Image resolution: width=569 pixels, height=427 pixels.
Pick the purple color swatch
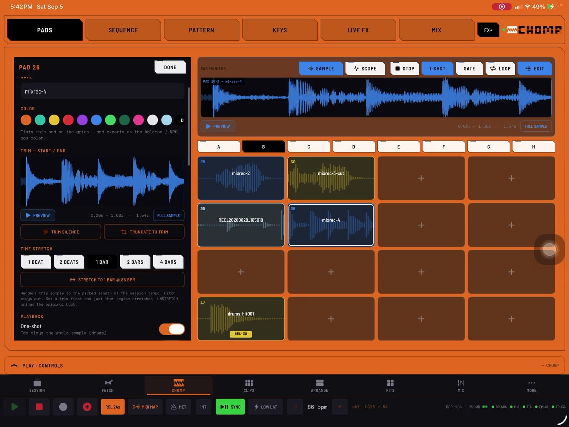[x=82, y=120]
